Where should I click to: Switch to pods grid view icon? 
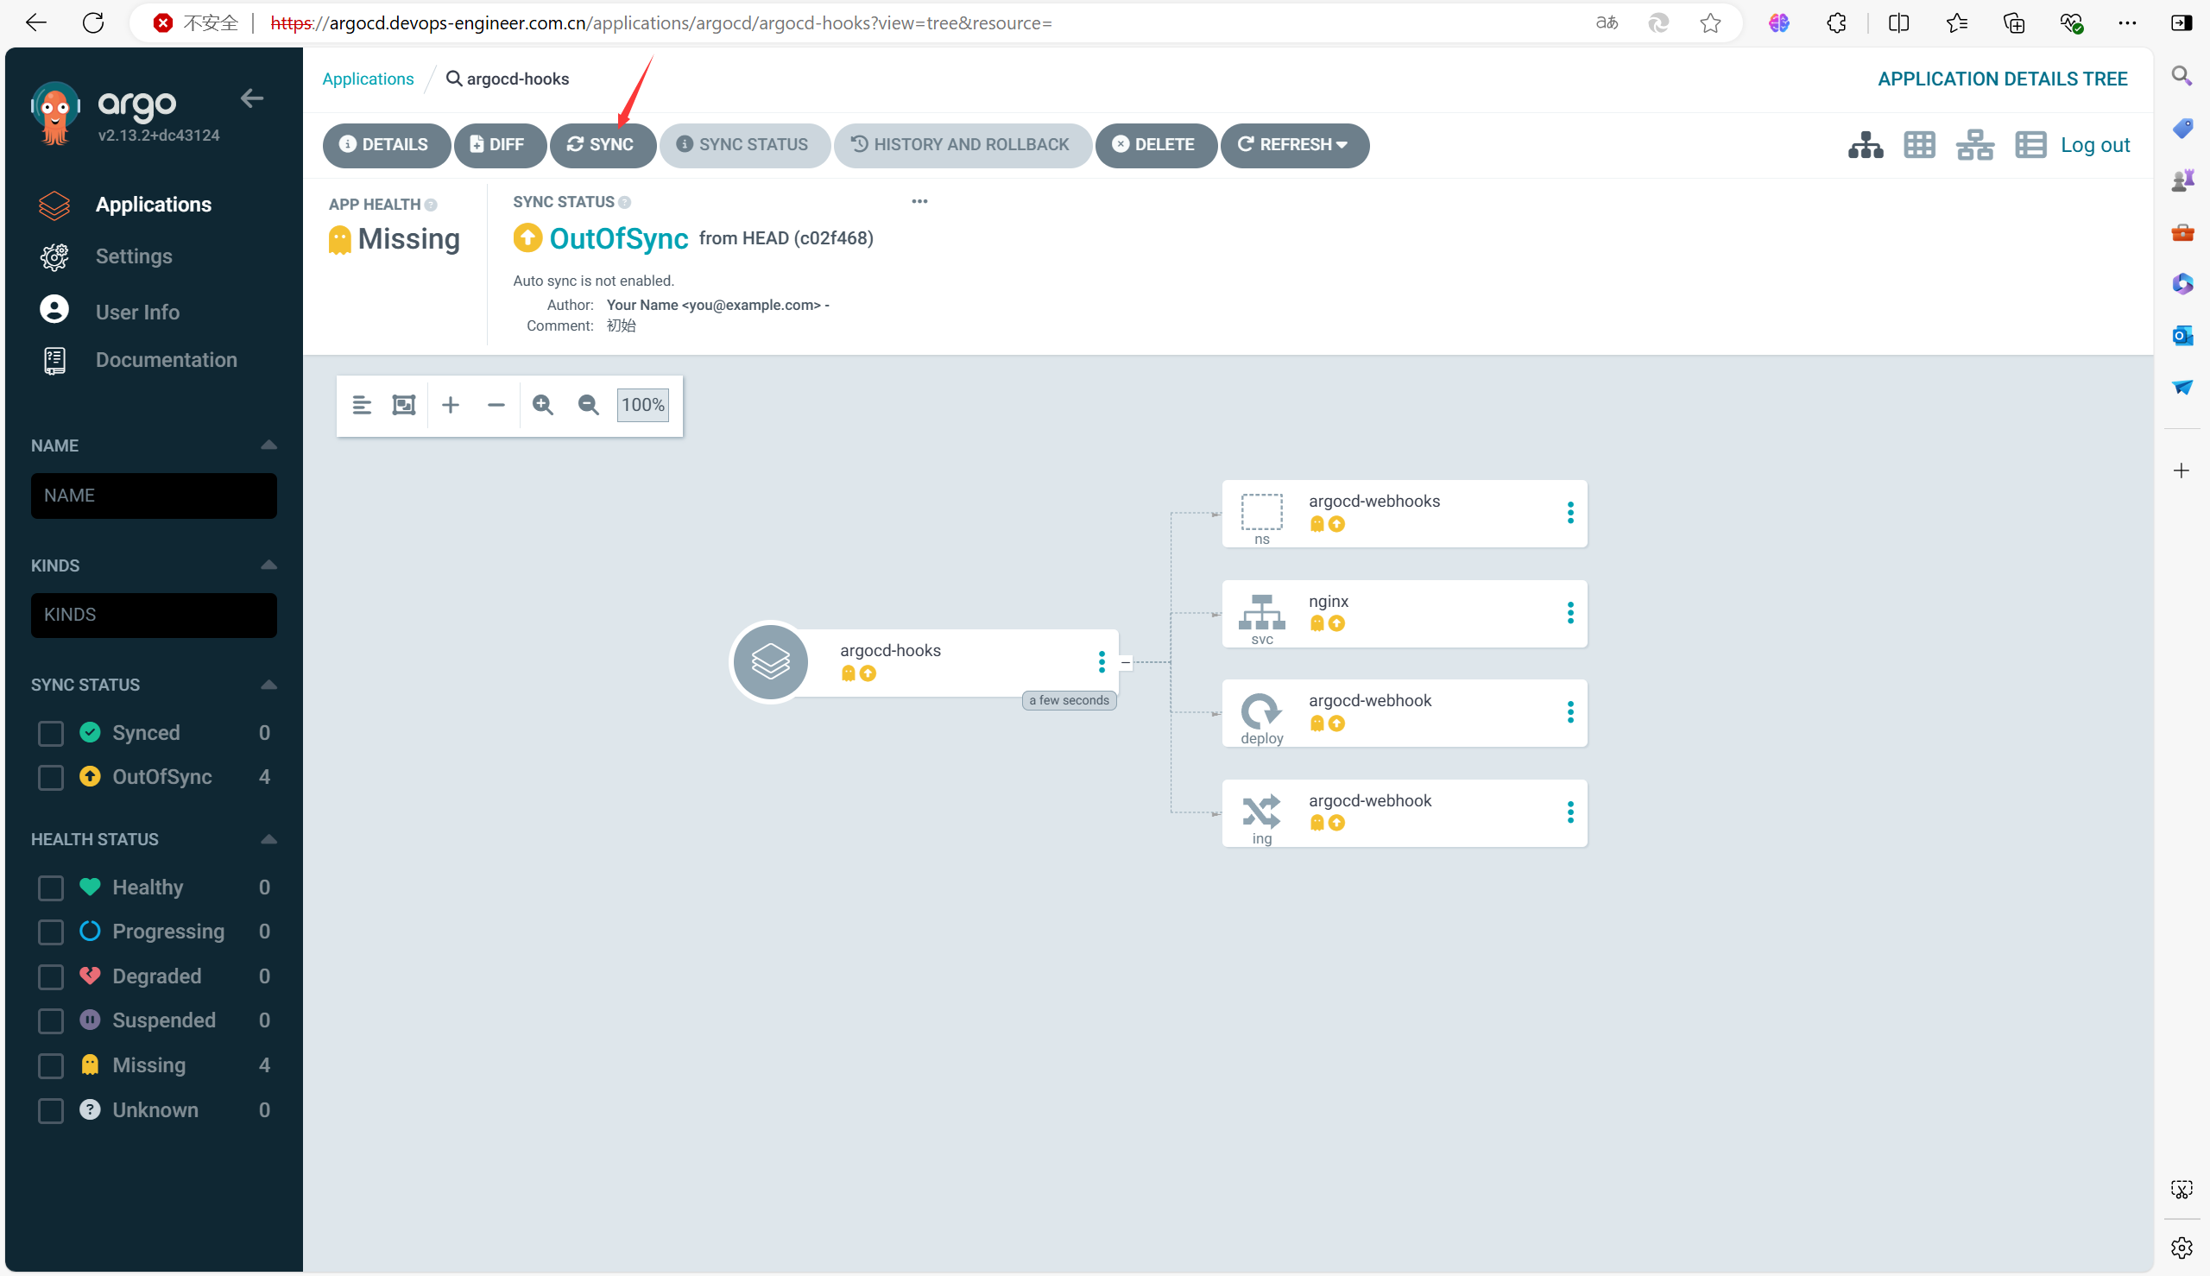click(1919, 144)
